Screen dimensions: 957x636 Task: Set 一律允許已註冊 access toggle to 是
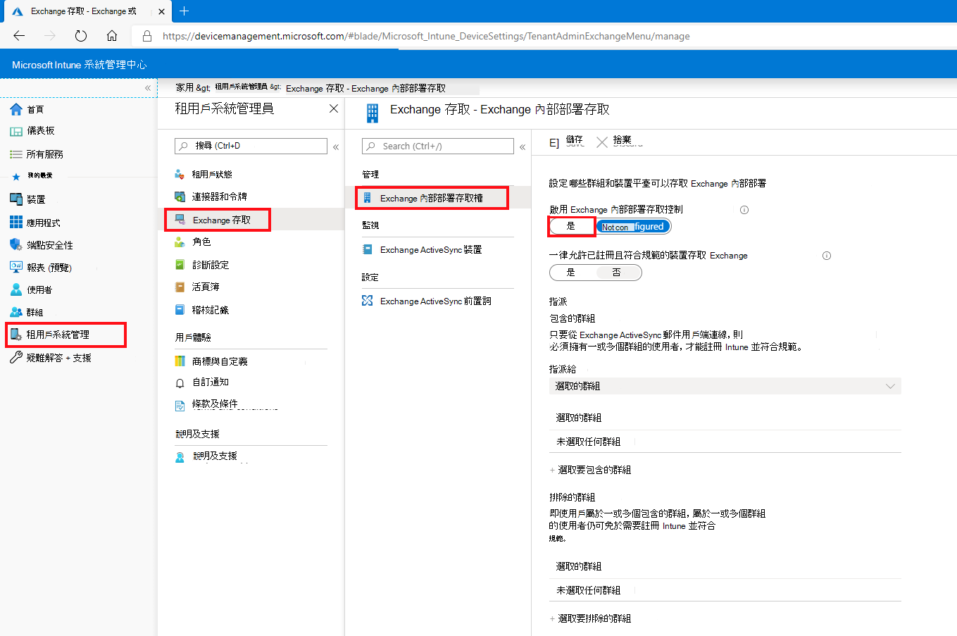(571, 273)
